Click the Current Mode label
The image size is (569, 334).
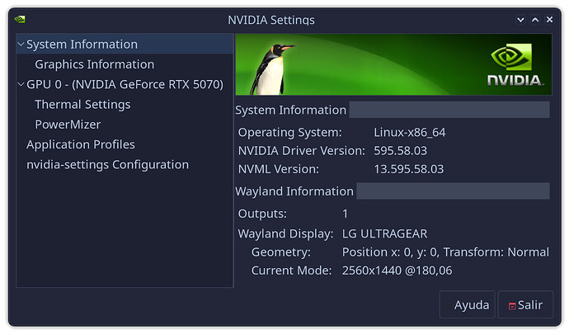pyautogui.click(x=291, y=270)
